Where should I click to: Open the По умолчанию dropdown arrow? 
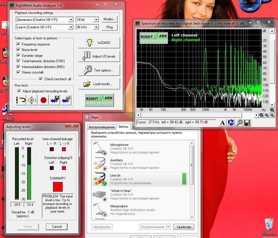click(168, 227)
